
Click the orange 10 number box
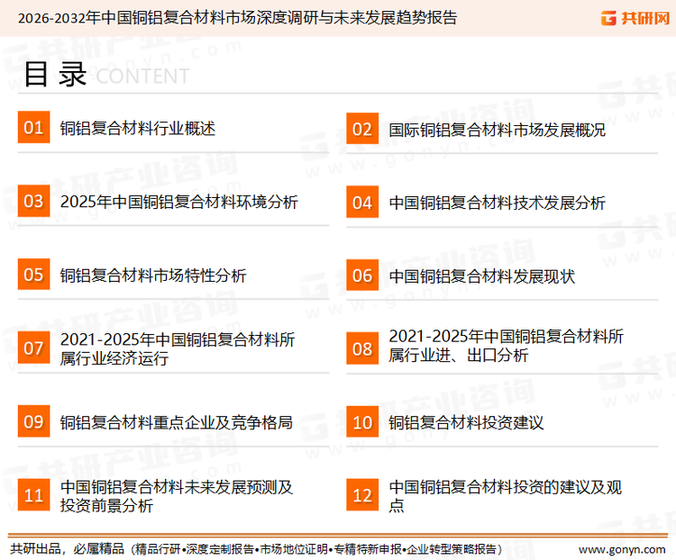coord(362,421)
